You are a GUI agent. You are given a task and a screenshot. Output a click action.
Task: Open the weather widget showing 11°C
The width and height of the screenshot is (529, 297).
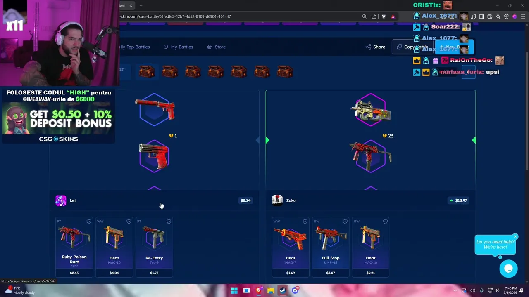19,290
